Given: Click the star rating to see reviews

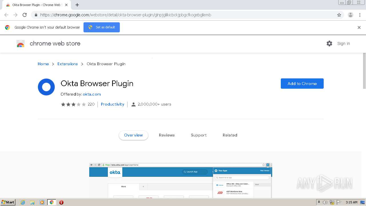Looking at the screenshot, I should point(73,104).
